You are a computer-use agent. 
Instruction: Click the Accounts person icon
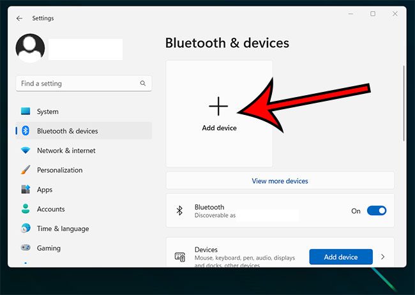point(26,209)
